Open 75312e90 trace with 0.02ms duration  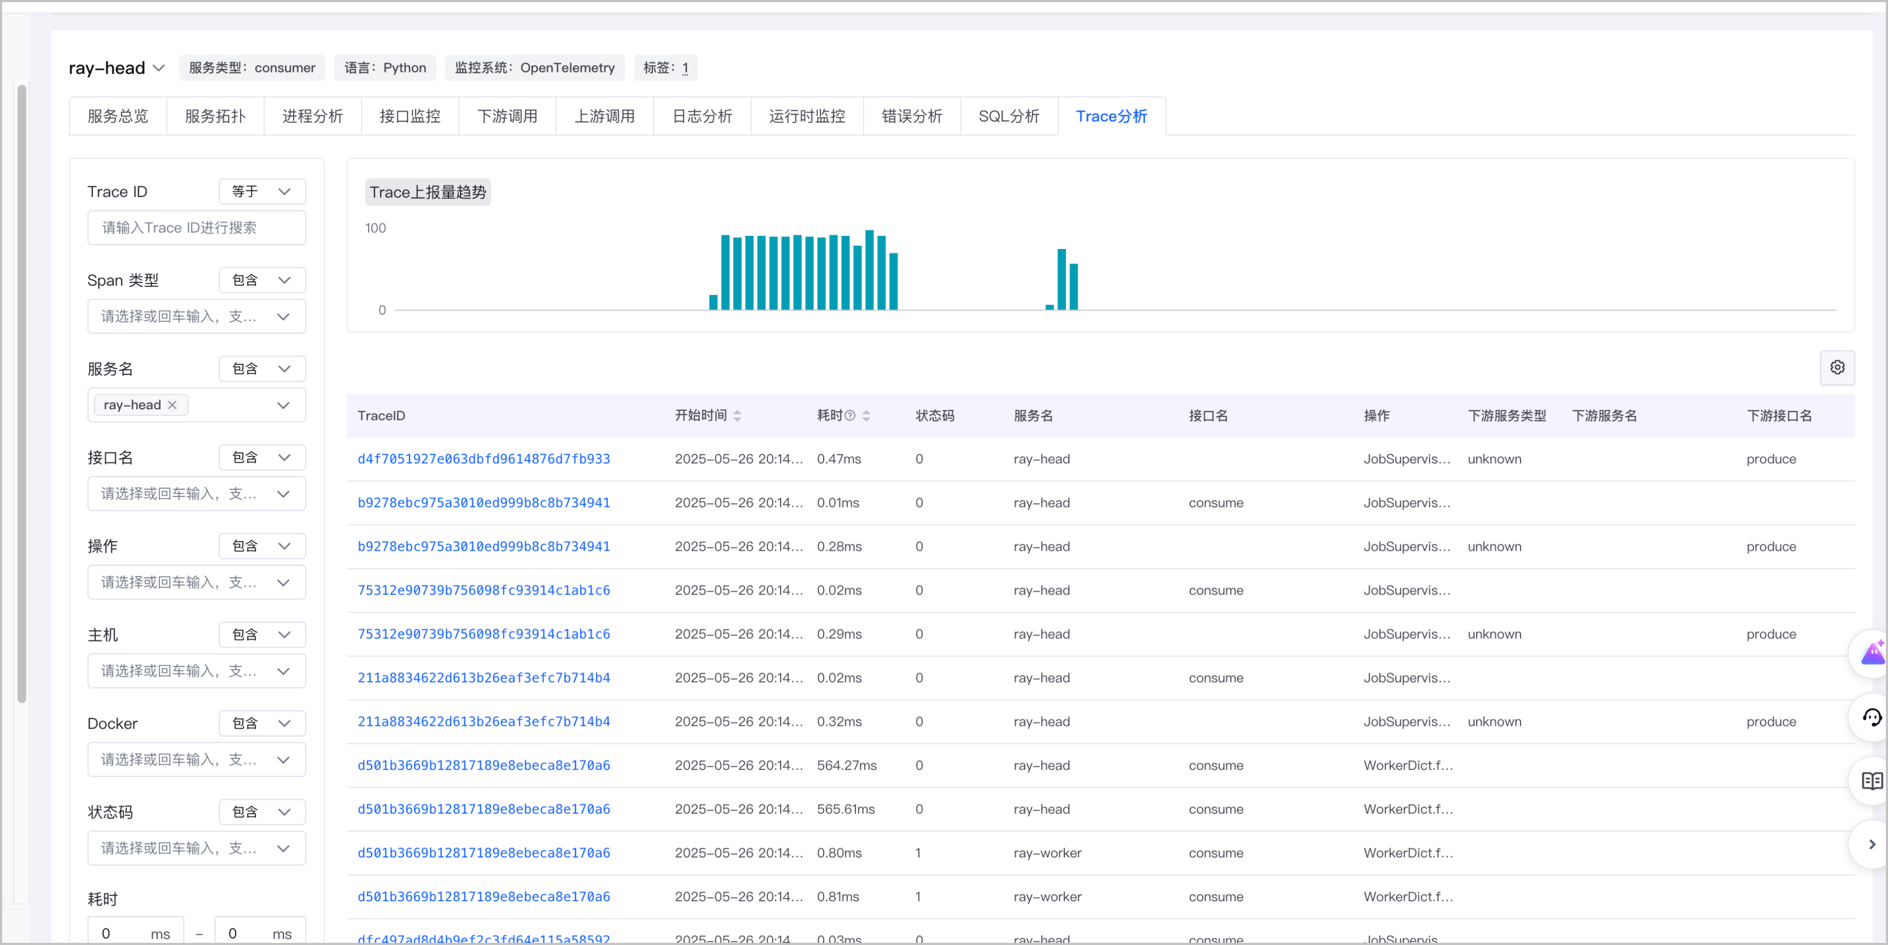click(484, 591)
